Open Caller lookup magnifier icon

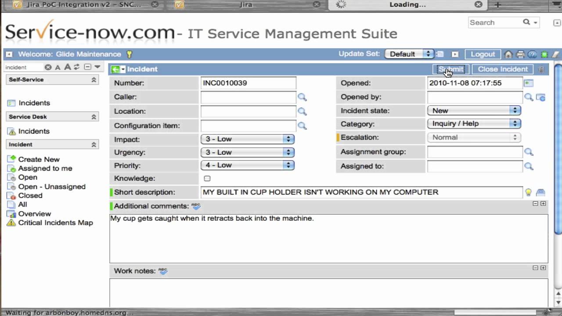coord(302,97)
